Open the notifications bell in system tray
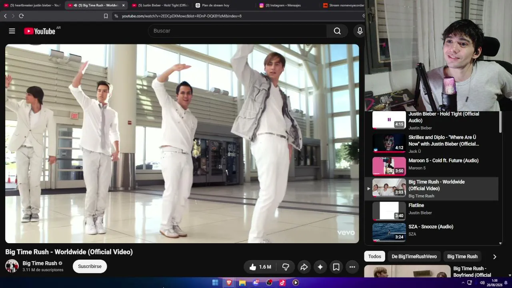 point(506,283)
